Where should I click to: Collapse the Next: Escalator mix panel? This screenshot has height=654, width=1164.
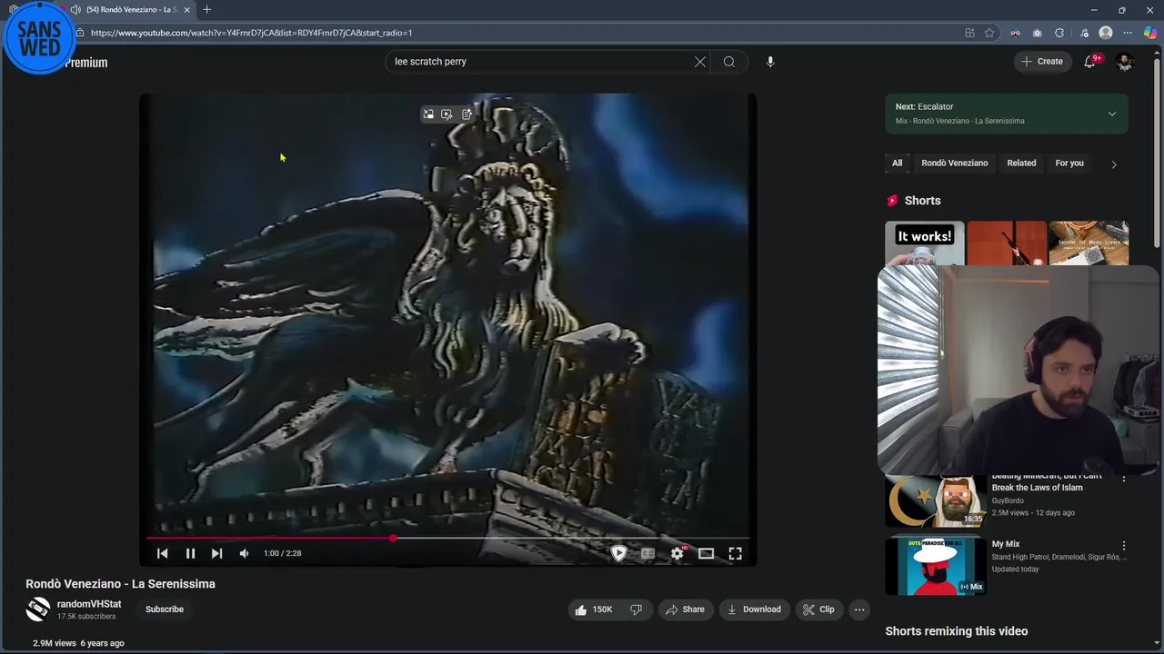1112,114
